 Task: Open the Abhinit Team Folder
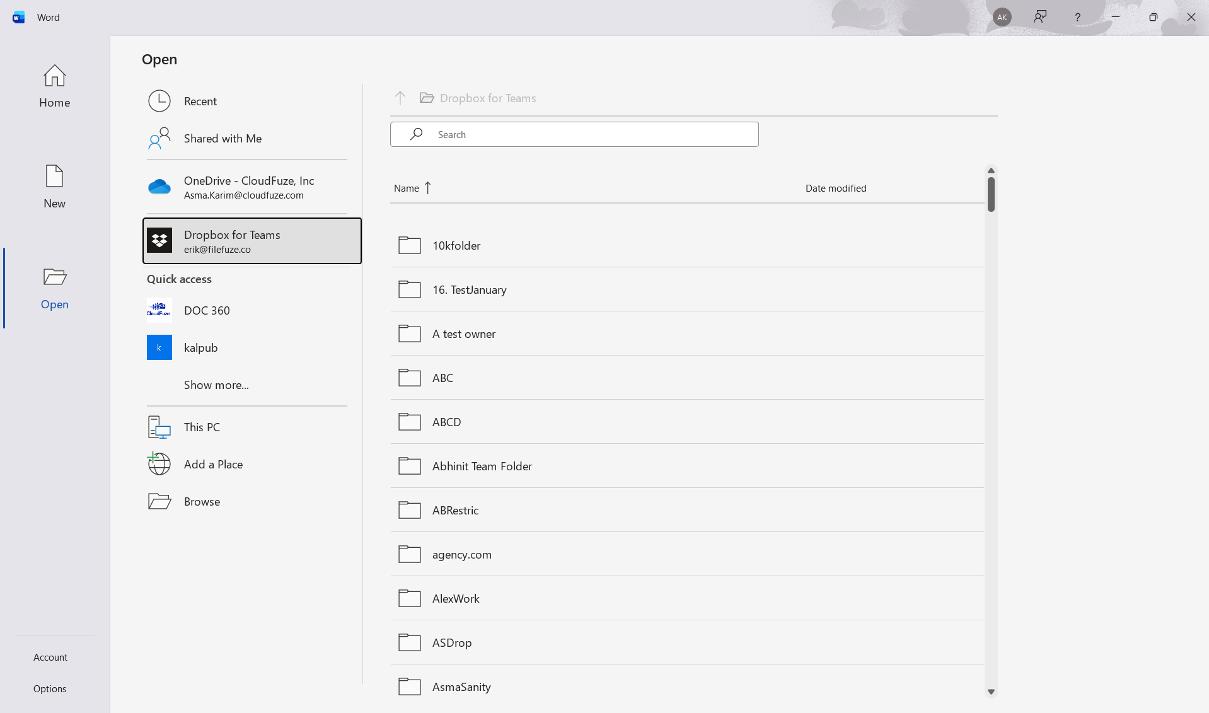tap(481, 466)
